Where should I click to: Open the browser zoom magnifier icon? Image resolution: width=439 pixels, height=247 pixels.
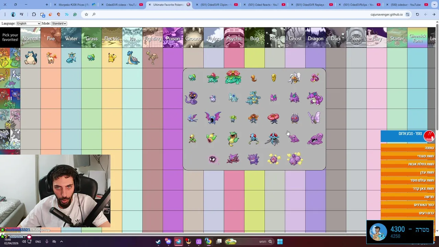[x=94, y=14]
